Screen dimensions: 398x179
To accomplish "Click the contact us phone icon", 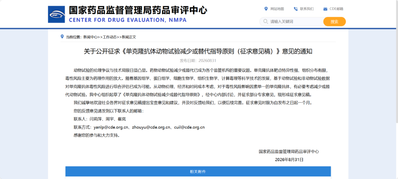I will (x=296, y=9).
